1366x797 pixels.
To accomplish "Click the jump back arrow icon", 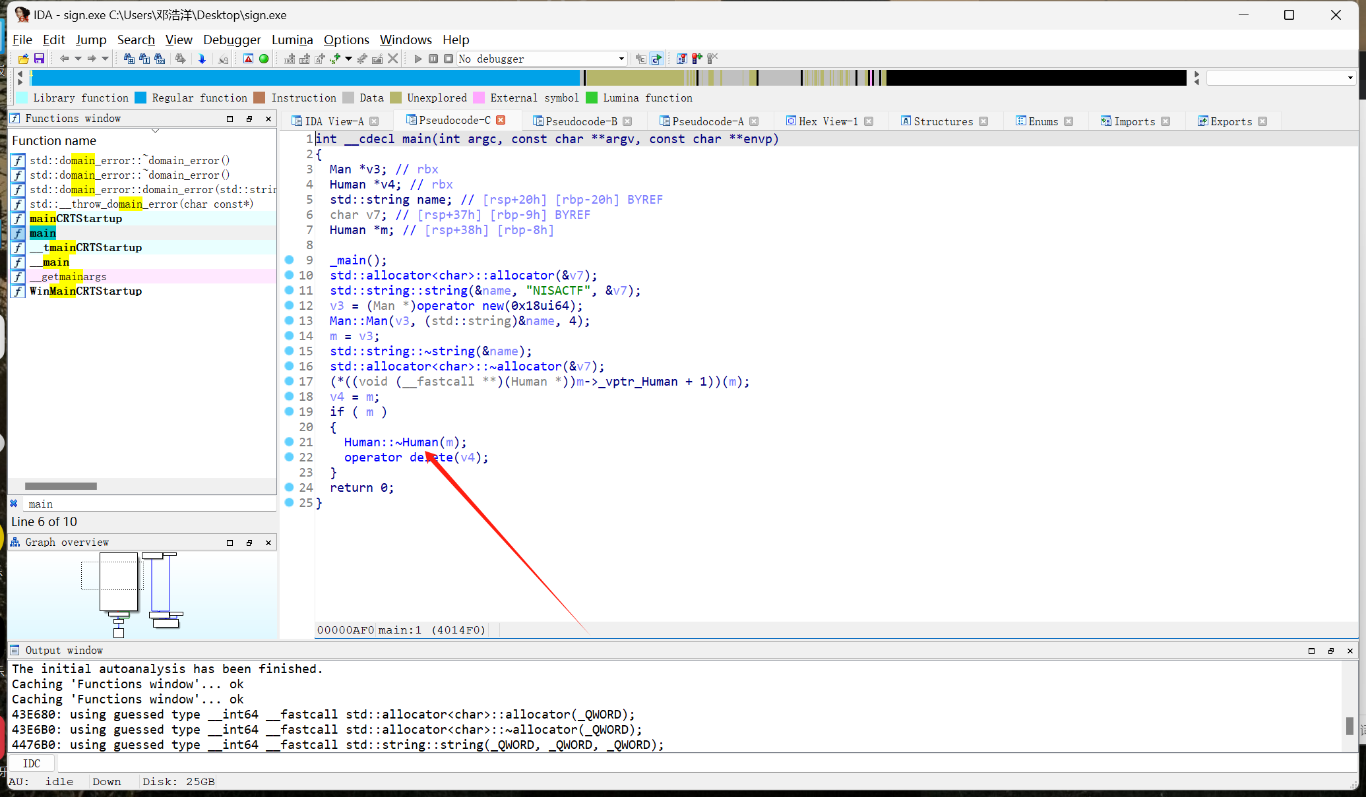I will [64, 59].
